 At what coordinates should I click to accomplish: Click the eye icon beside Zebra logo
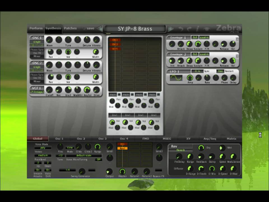point(207,29)
